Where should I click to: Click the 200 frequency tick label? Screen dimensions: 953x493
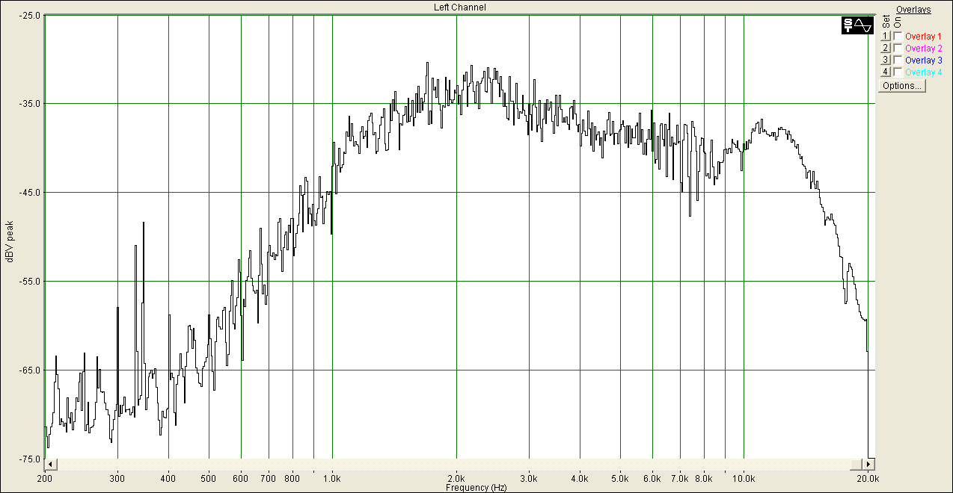tap(45, 477)
